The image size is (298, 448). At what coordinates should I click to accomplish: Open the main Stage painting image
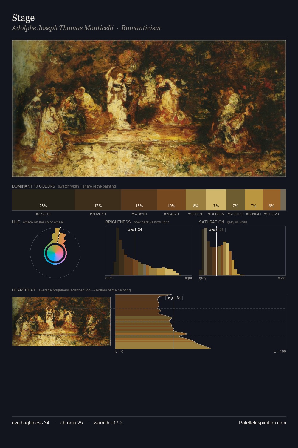click(149, 108)
